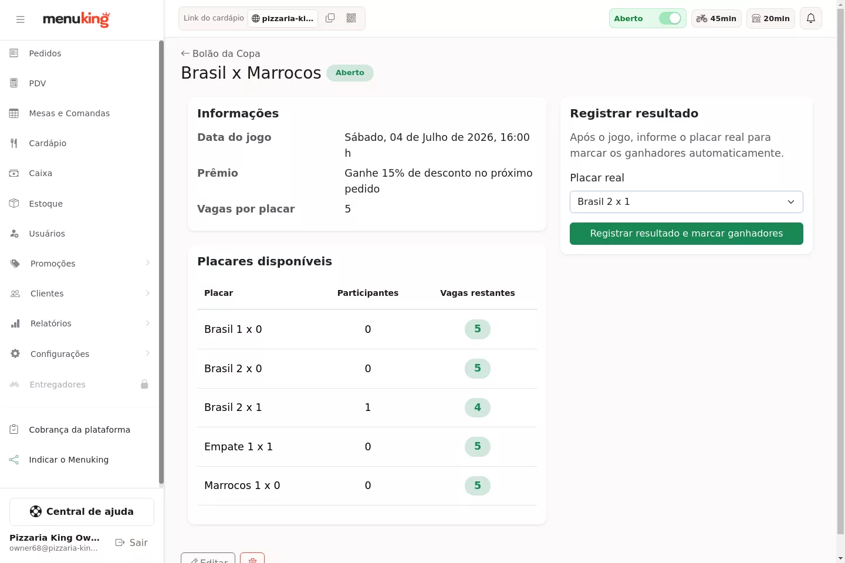Screen dimensions: 845x563
Task: Click the Pedidos sidebar icon
Action: click(14, 53)
